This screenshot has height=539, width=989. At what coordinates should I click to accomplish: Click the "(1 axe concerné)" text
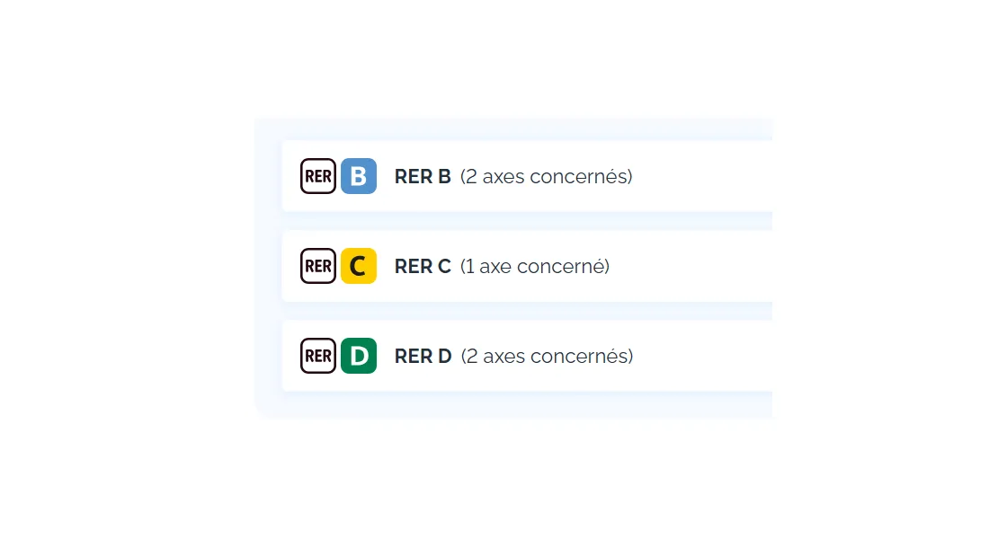[x=535, y=266]
